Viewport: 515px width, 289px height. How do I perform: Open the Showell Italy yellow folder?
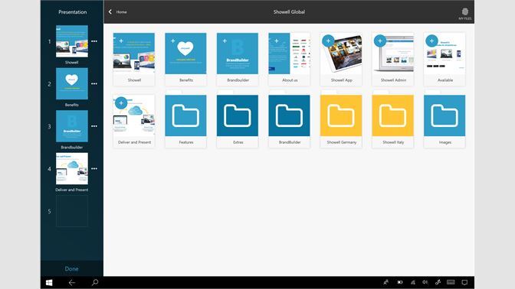pos(393,121)
